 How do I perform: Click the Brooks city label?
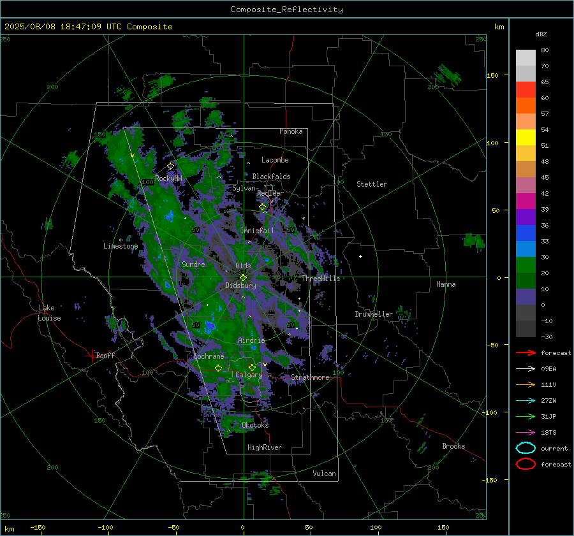pos(453,446)
